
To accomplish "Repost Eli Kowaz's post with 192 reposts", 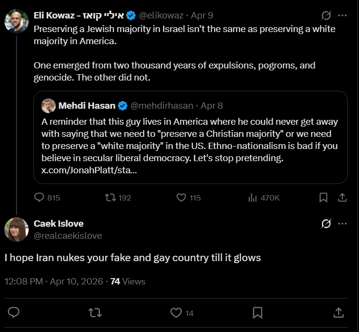I will pos(110,198).
